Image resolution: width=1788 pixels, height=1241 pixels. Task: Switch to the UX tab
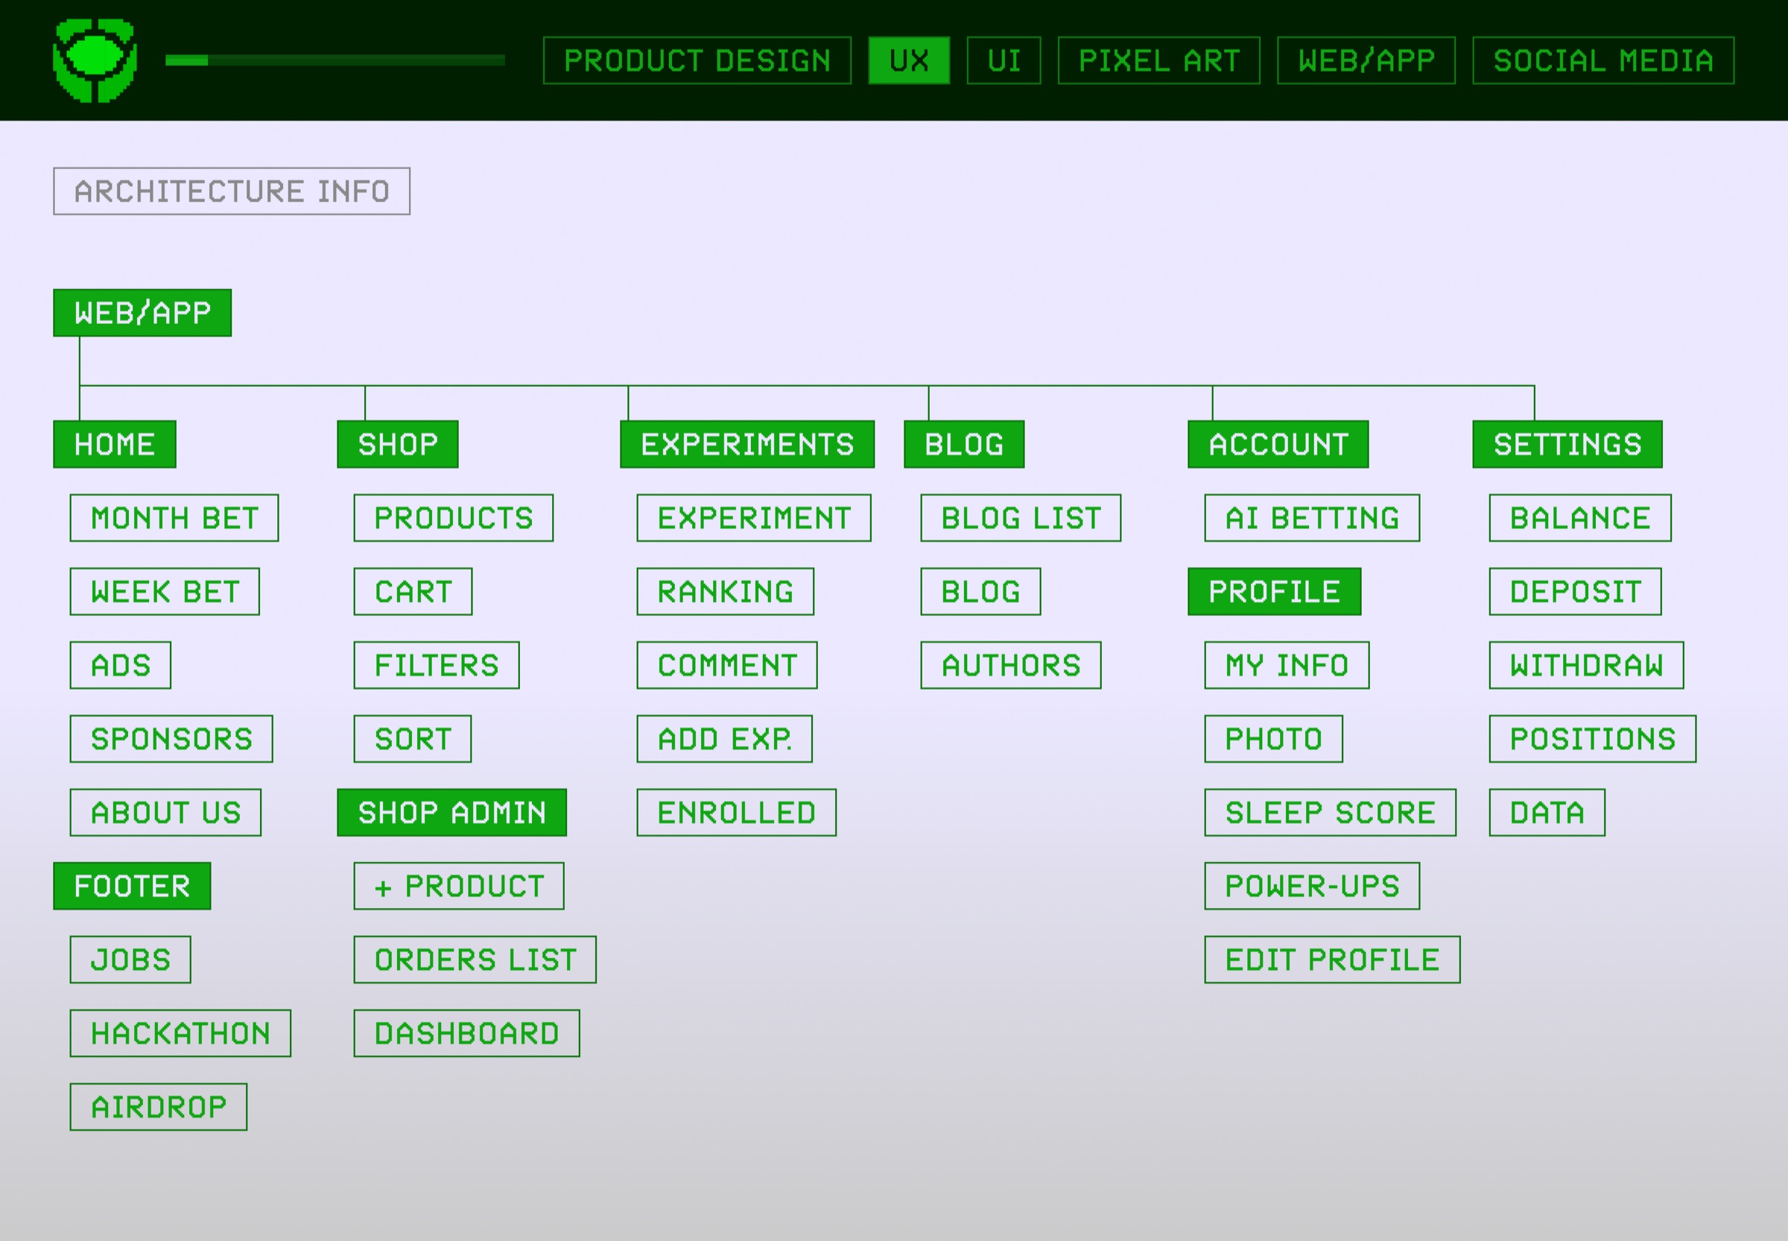pos(908,60)
